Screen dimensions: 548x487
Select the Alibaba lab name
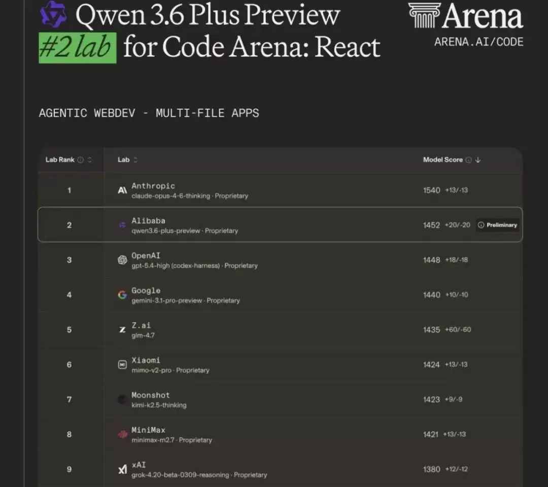coord(148,221)
